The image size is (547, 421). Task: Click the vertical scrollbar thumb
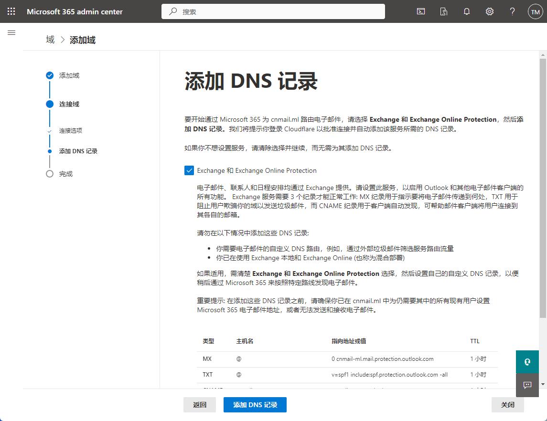tap(543, 188)
